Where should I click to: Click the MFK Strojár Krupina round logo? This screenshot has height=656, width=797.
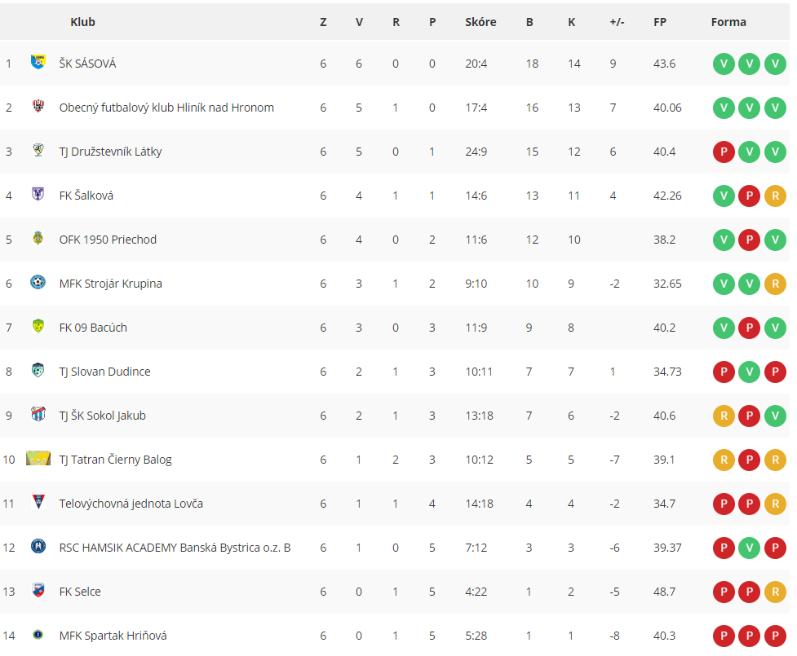point(38,282)
